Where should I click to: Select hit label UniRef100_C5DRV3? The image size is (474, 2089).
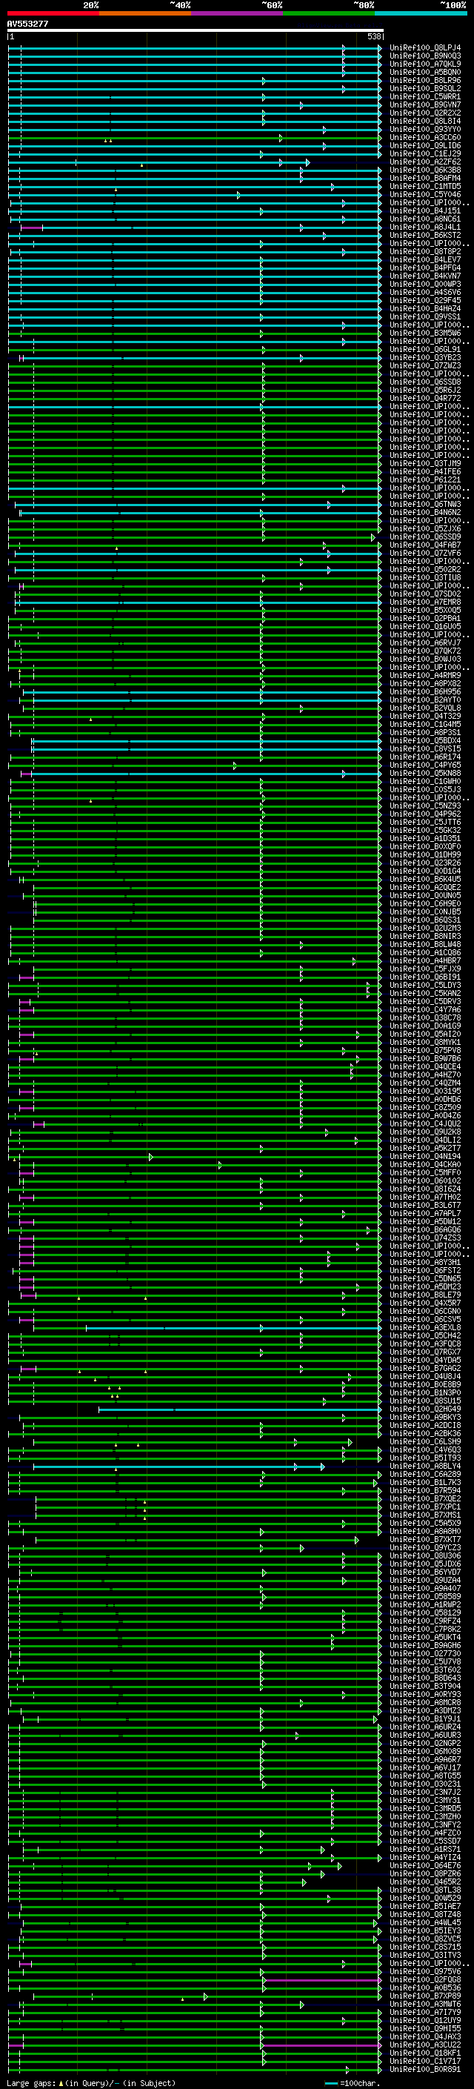(425, 1002)
